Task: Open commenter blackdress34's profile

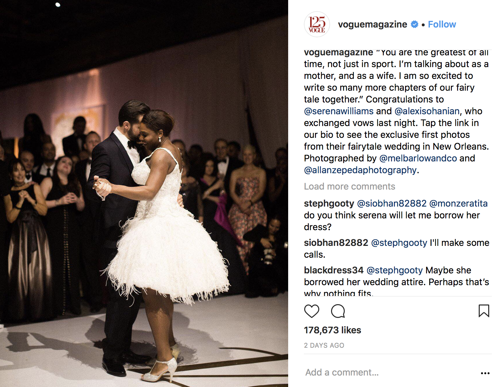Action: coord(334,270)
